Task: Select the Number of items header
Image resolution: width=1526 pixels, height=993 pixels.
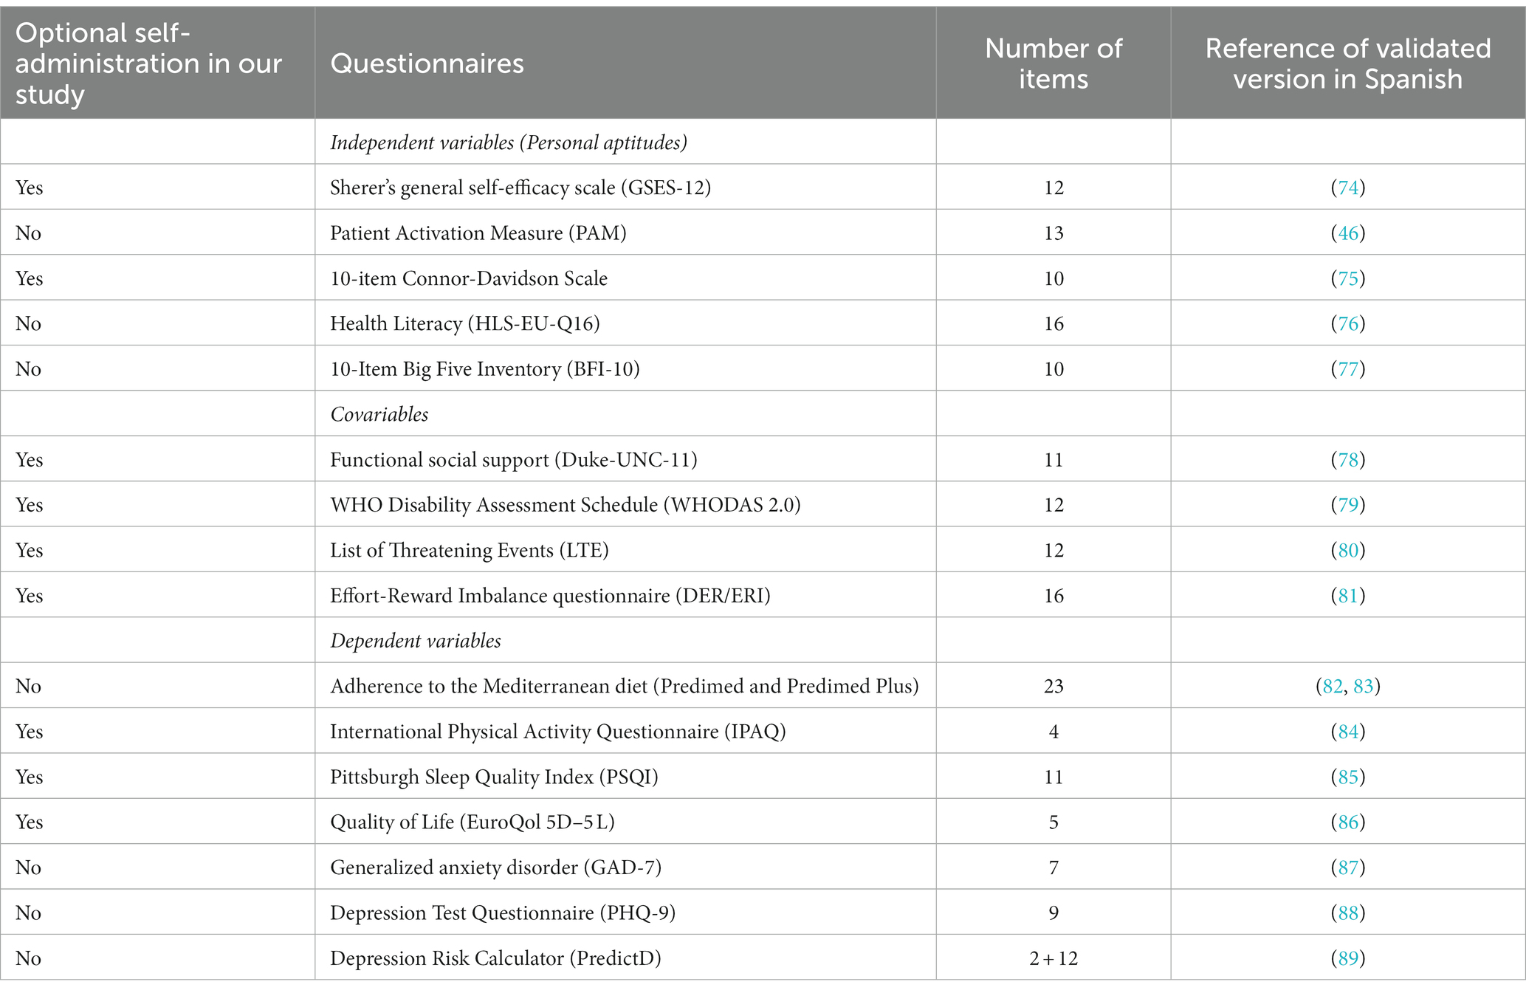Action: pos(1054,63)
